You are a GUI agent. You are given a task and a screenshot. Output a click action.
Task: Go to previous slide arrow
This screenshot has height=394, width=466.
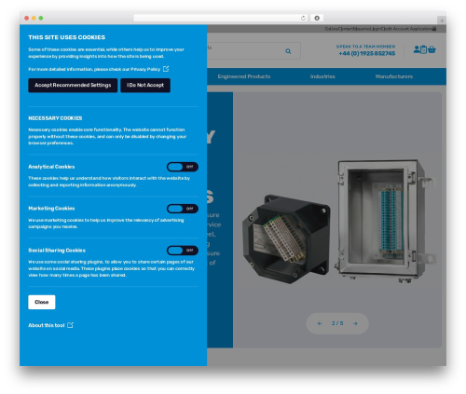coord(320,323)
